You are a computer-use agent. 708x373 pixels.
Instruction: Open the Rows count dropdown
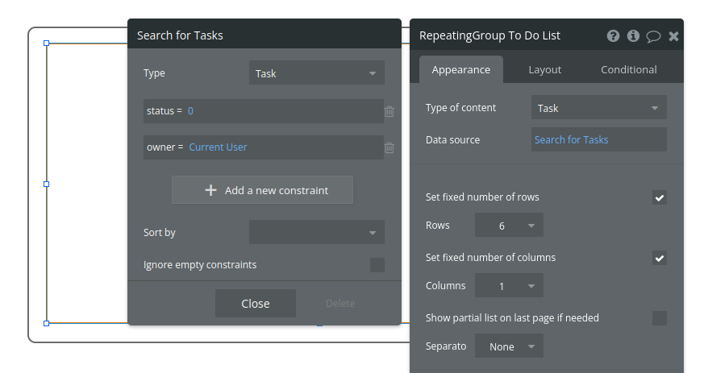point(509,226)
